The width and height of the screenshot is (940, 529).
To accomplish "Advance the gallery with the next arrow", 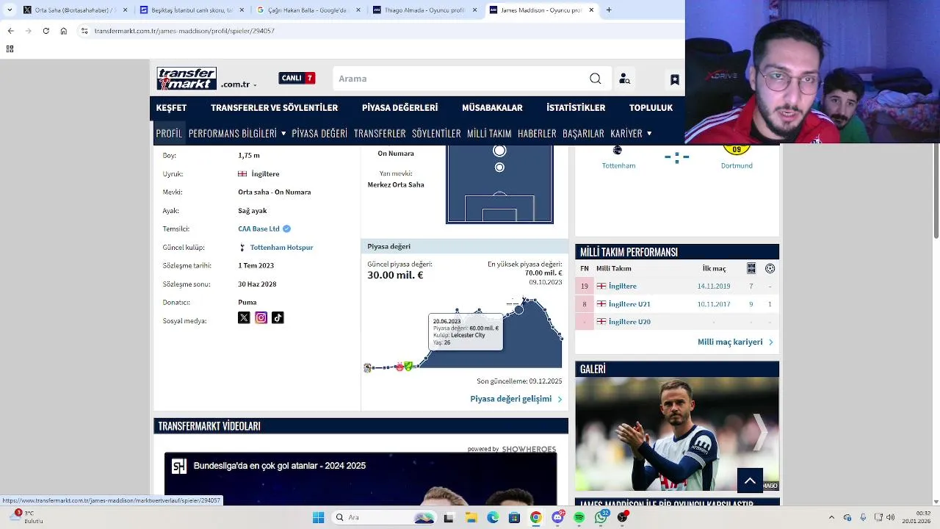I will (x=760, y=432).
